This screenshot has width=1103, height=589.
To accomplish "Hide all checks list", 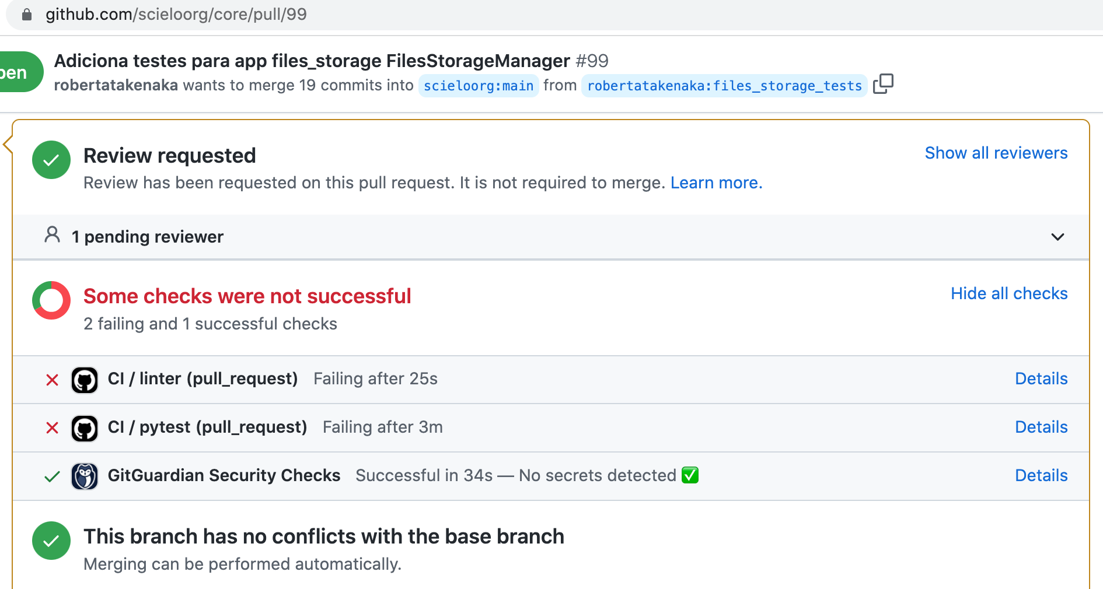I will coord(1009,293).
